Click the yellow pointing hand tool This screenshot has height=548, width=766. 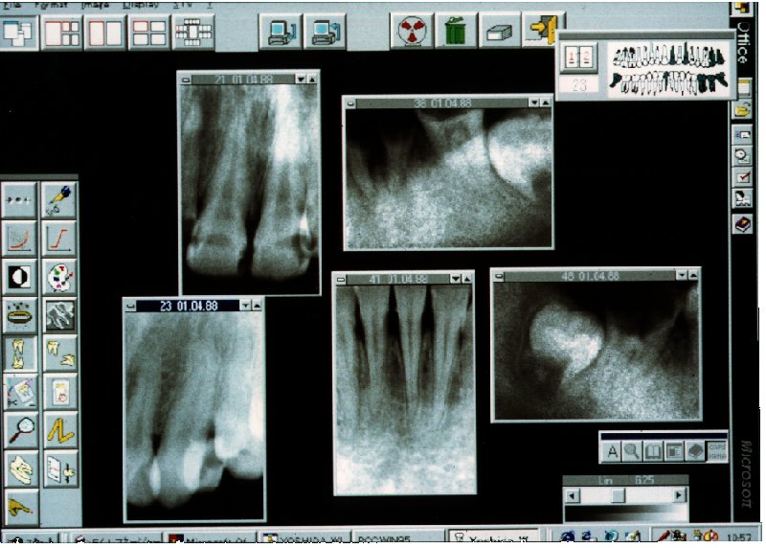(x=20, y=504)
